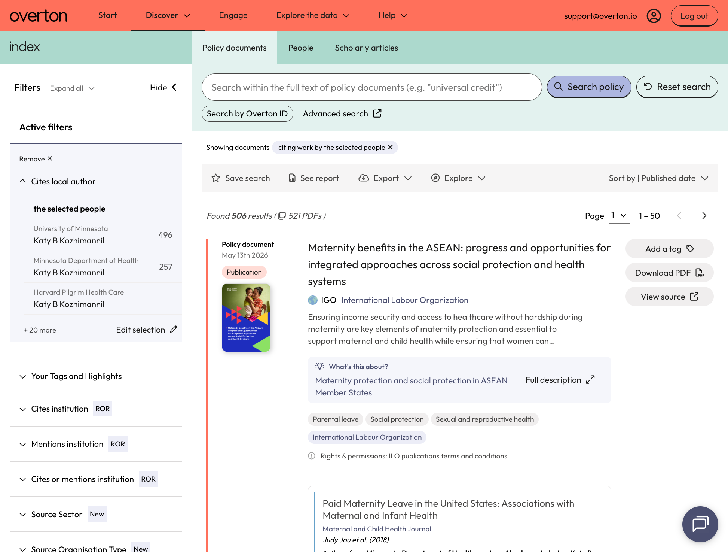This screenshot has width=728, height=552.
Task: Open the user account profile icon
Action: pyautogui.click(x=654, y=16)
